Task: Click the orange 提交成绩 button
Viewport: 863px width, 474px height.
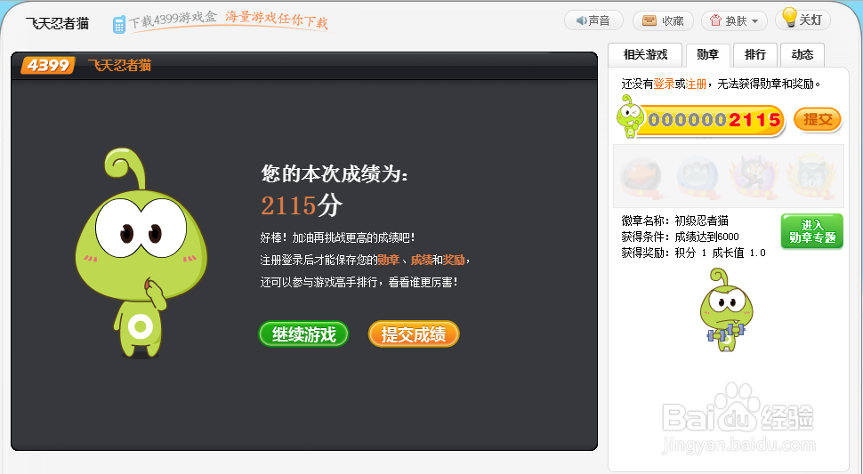Action: click(414, 333)
